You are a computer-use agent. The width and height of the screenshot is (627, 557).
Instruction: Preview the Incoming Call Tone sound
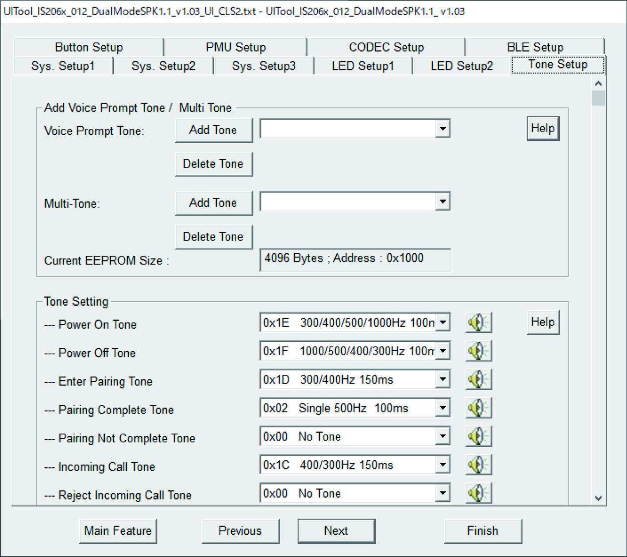[x=478, y=465]
